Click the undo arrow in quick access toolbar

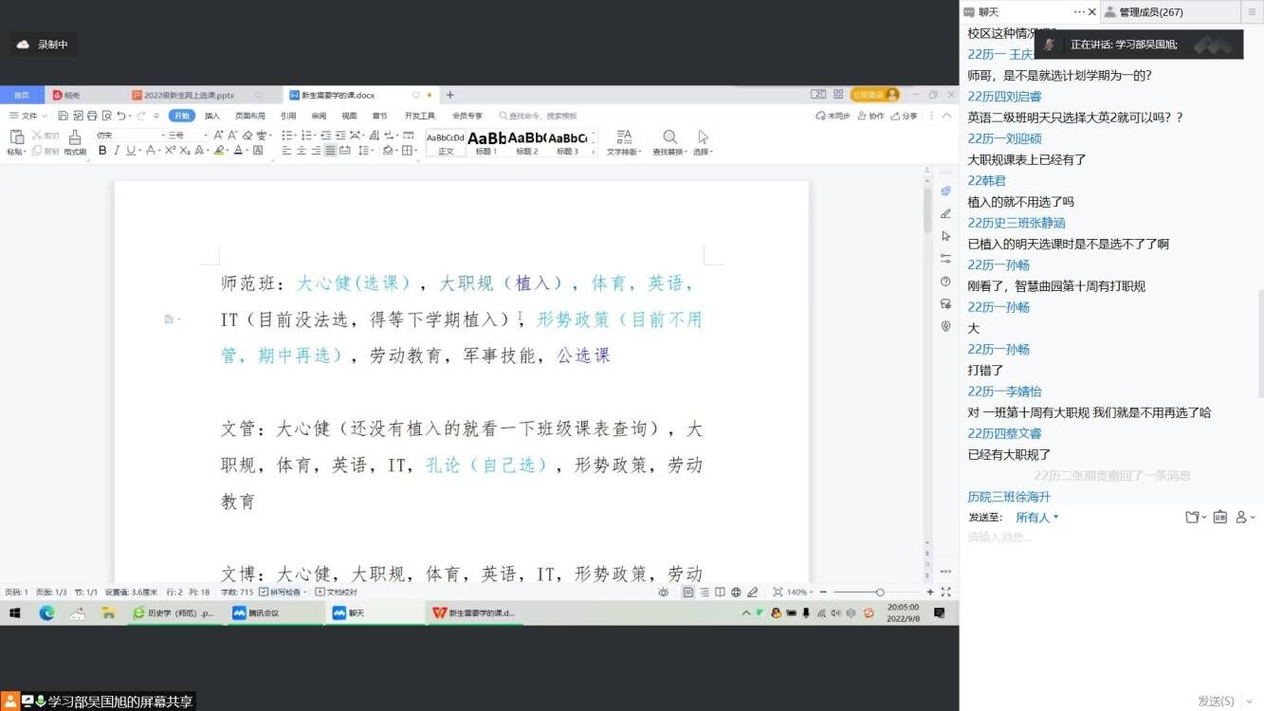(x=121, y=116)
